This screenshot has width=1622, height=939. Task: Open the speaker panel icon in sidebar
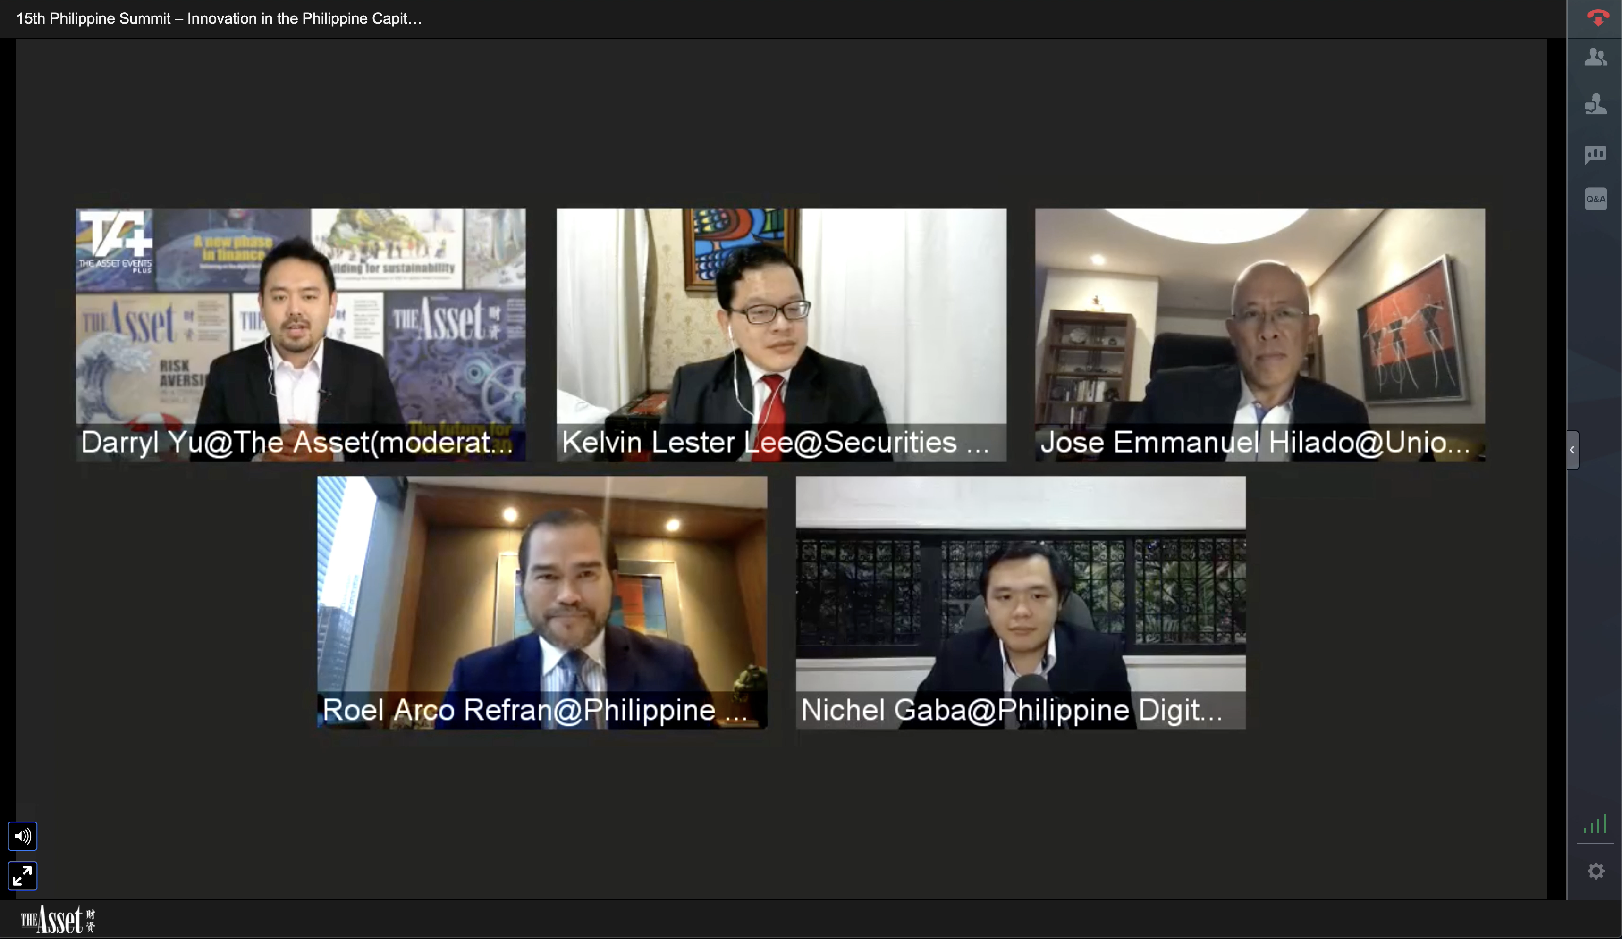tap(1596, 104)
